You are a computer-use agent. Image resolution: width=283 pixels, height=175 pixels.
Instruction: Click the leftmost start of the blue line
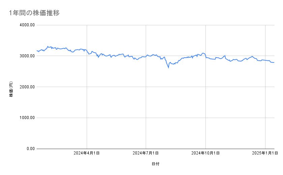(36, 51)
